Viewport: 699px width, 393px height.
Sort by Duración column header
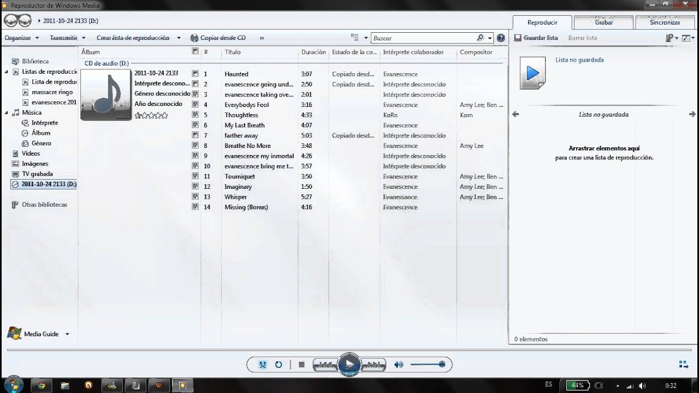click(x=313, y=52)
